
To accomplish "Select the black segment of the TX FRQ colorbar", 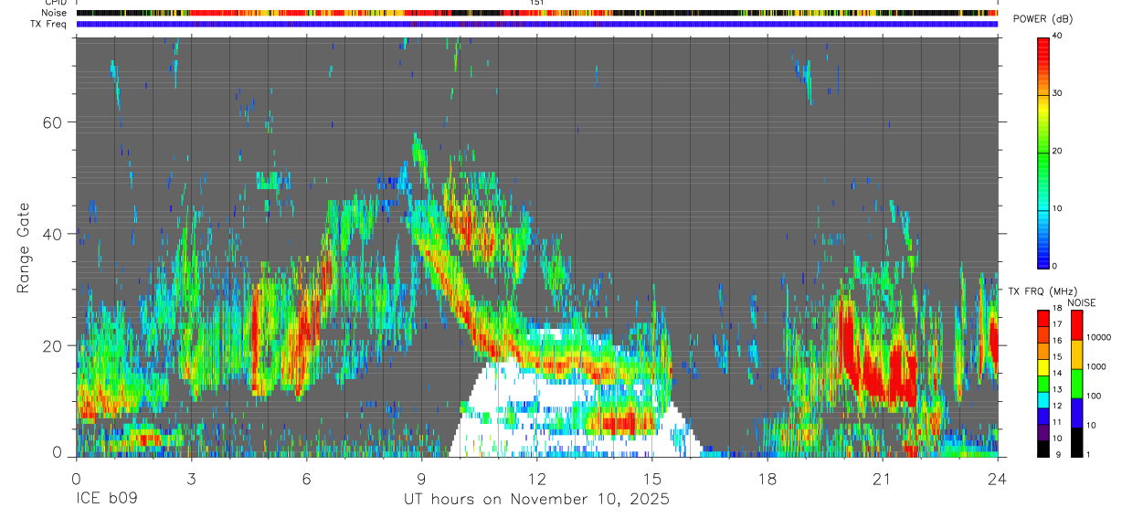I will tap(1043, 449).
